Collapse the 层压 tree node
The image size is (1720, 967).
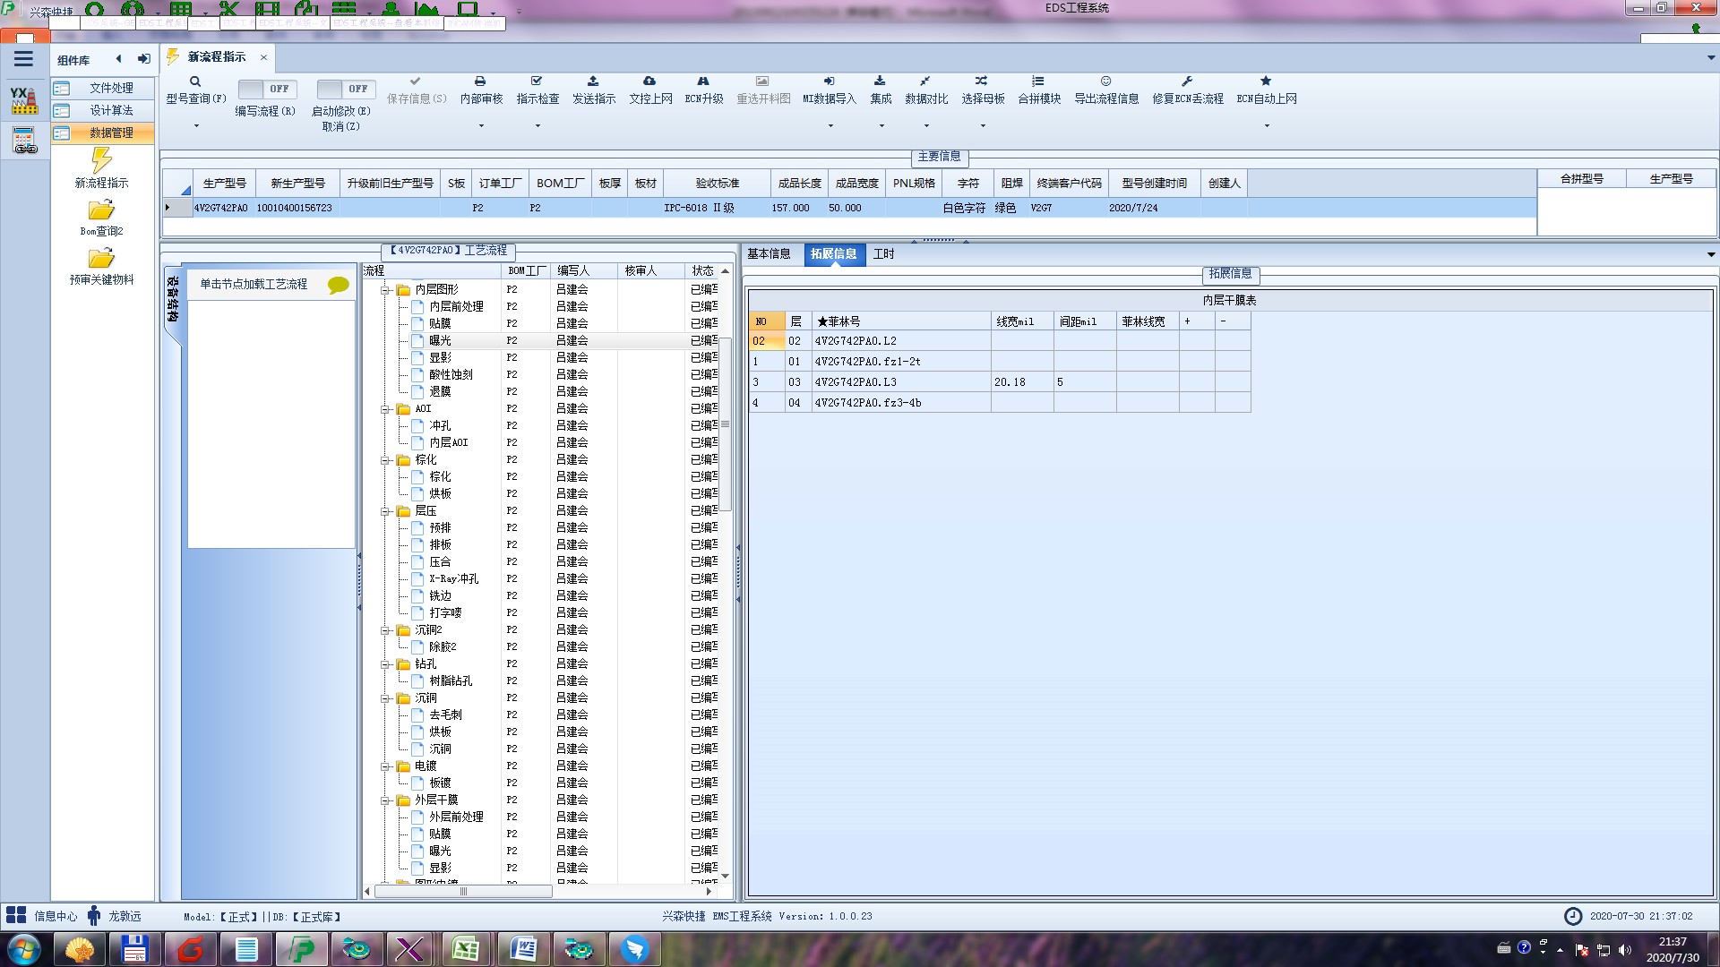click(x=385, y=511)
